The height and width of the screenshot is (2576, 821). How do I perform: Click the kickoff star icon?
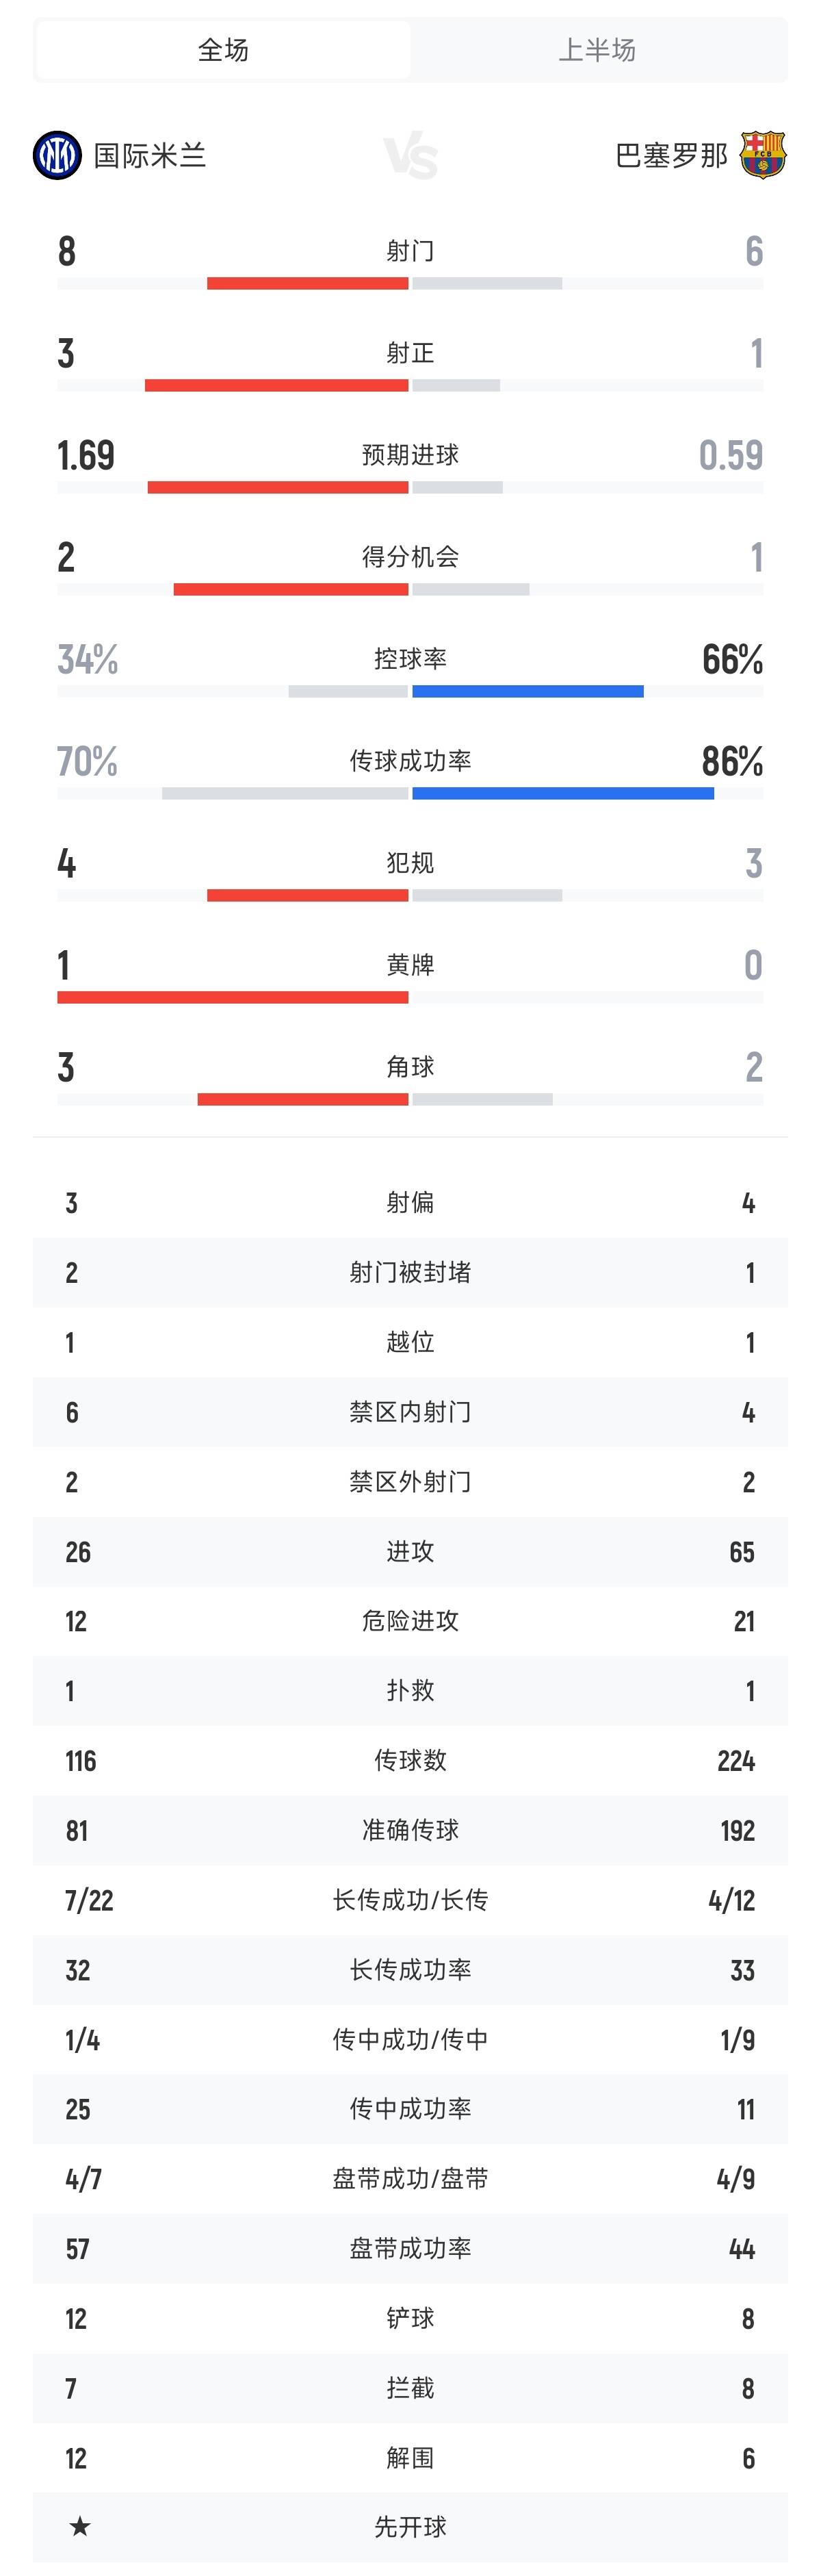pos(80,2527)
